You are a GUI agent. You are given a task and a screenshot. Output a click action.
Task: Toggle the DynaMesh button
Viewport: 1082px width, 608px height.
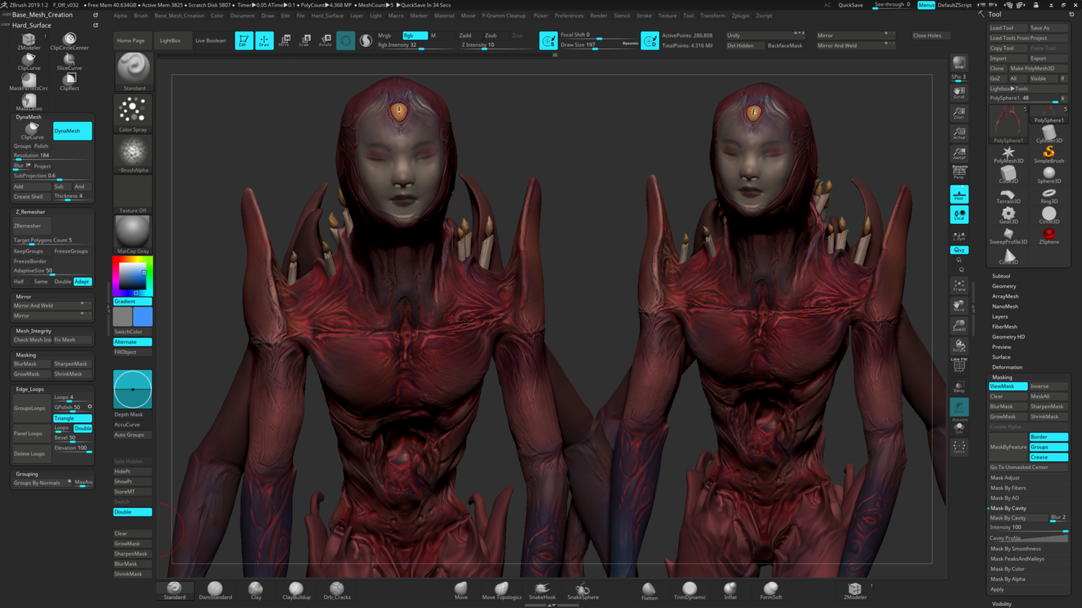click(x=73, y=130)
